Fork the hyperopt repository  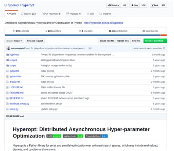point(155,5)
